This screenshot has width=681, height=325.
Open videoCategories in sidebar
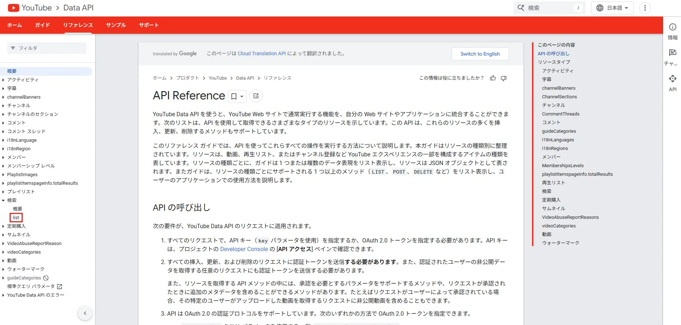coord(24,252)
